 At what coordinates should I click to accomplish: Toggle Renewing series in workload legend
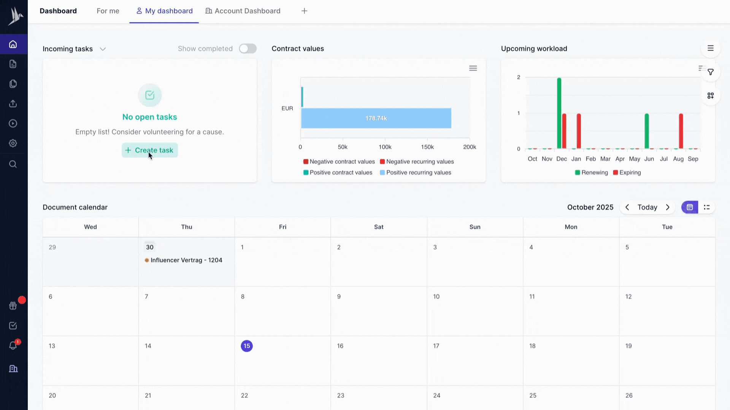pyautogui.click(x=592, y=172)
